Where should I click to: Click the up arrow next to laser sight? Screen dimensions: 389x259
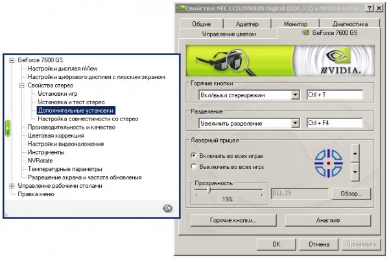coord(355,153)
